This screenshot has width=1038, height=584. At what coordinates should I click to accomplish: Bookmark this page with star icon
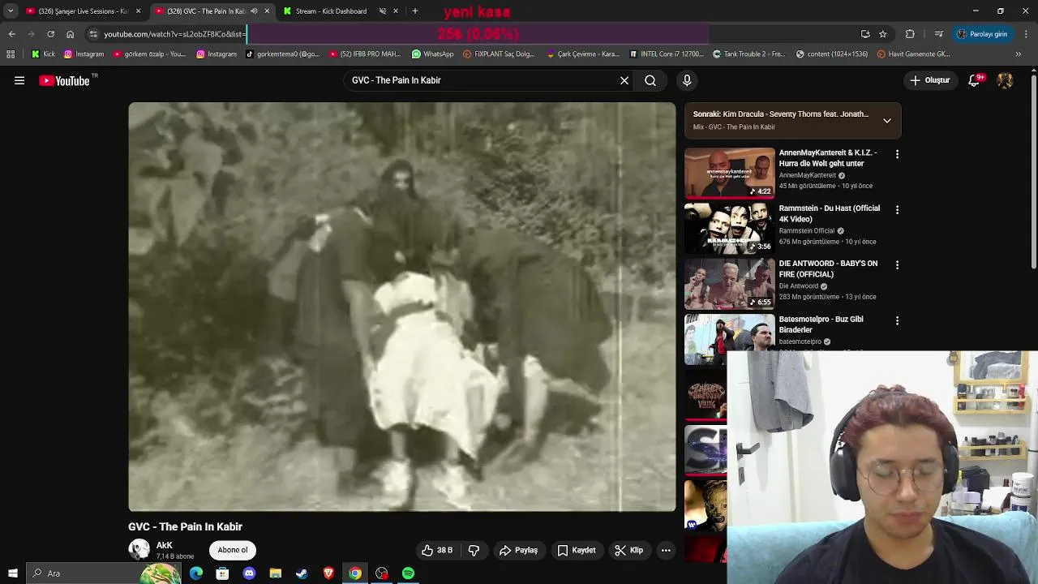click(883, 34)
